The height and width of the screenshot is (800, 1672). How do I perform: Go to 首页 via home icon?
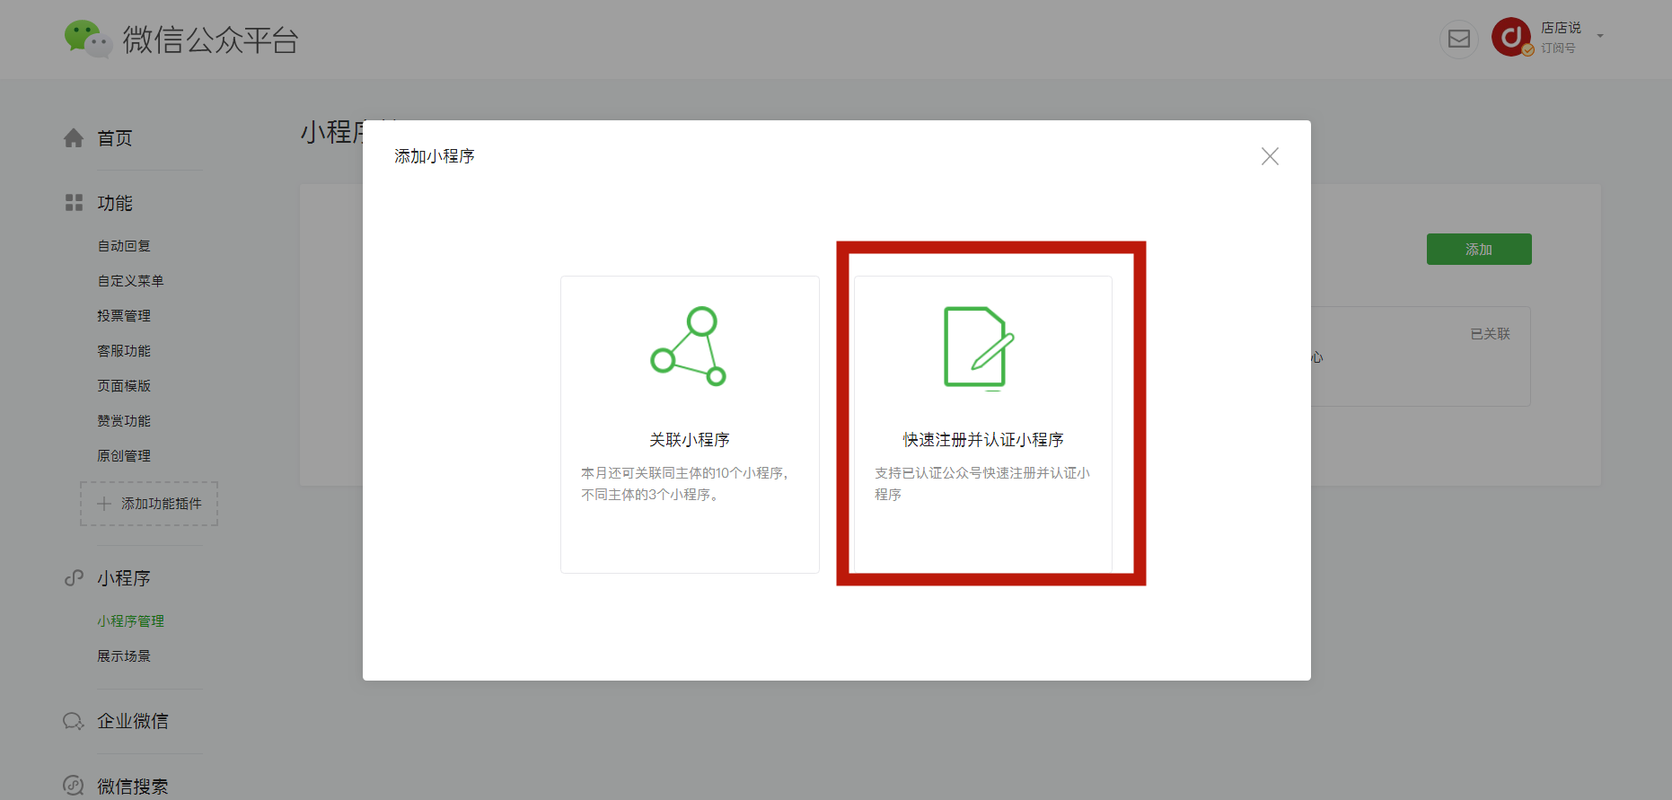74,138
